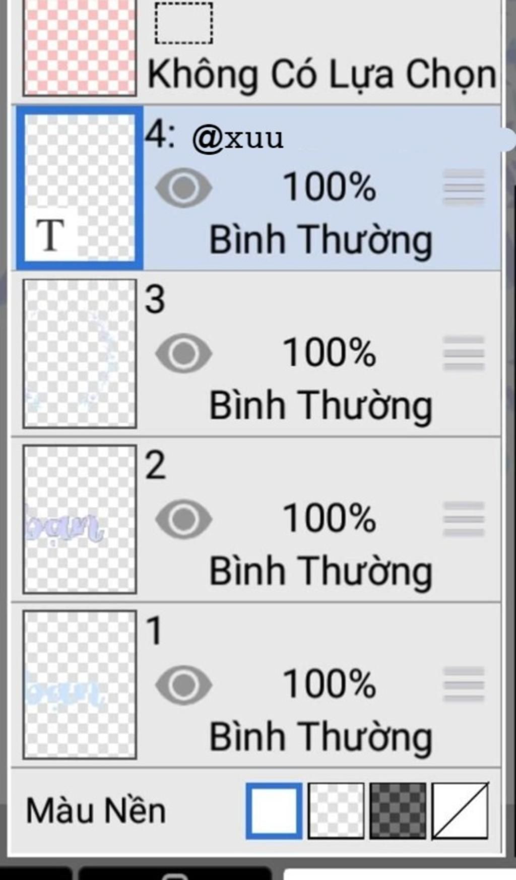The height and width of the screenshot is (880, 516).
Task: Hide layer 4 with the eye icon
Action: coord(183,187)
